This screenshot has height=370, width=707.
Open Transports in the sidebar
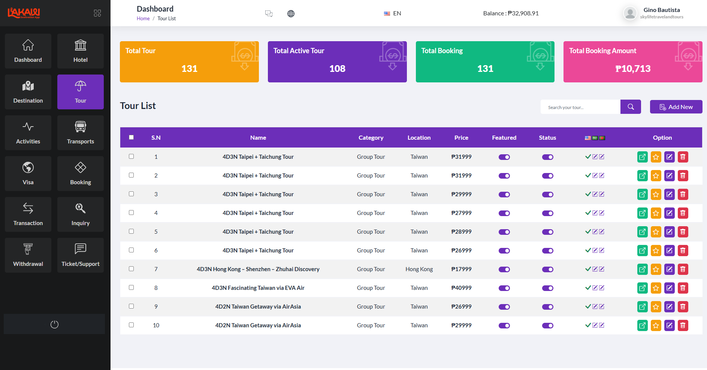coord(81,133)
